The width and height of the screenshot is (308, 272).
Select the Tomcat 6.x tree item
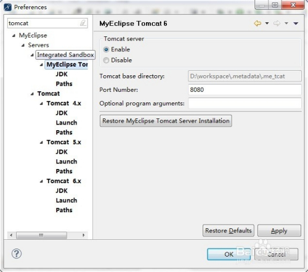click(63, 181)
